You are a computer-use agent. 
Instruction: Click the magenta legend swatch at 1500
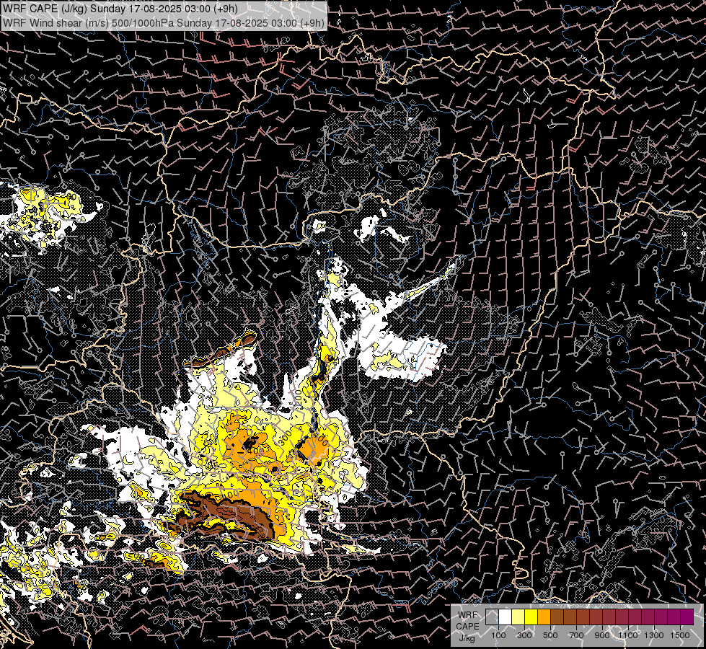(687, 617)
